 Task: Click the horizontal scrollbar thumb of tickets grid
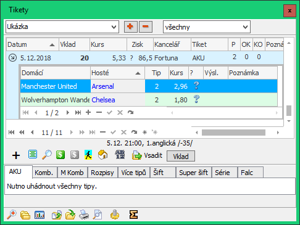click(233, 133)
